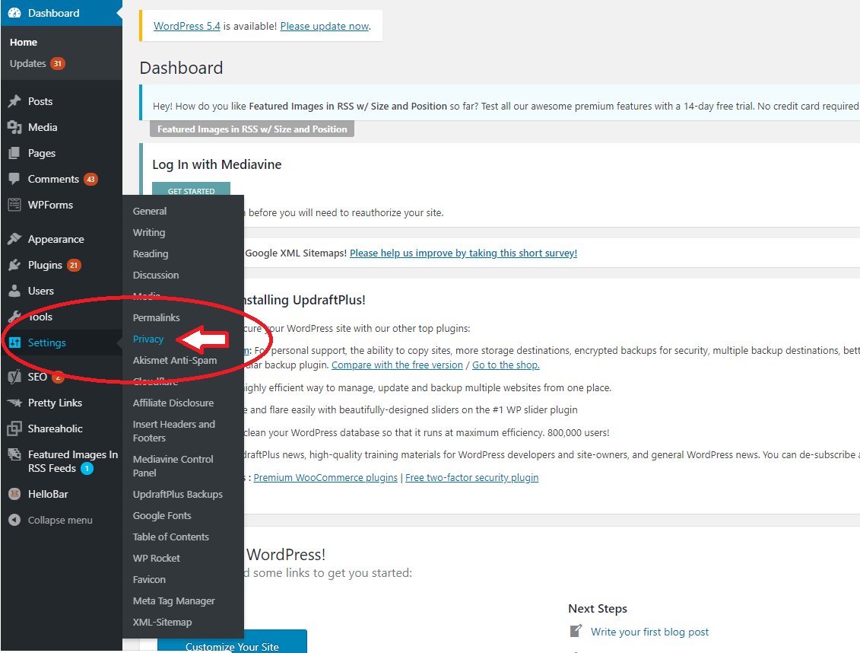Select WP Rocket in Settings flyout
The height and width of the screenshot is (653, 860).
(x=157, y=558)
